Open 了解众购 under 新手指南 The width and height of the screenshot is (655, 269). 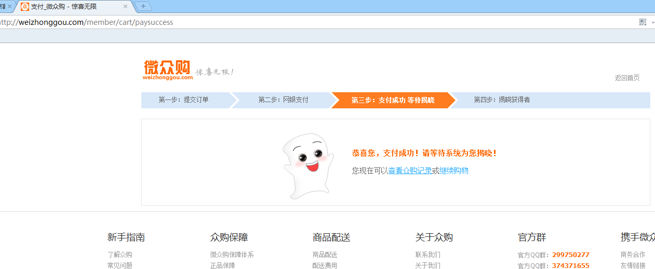(120, 254)
